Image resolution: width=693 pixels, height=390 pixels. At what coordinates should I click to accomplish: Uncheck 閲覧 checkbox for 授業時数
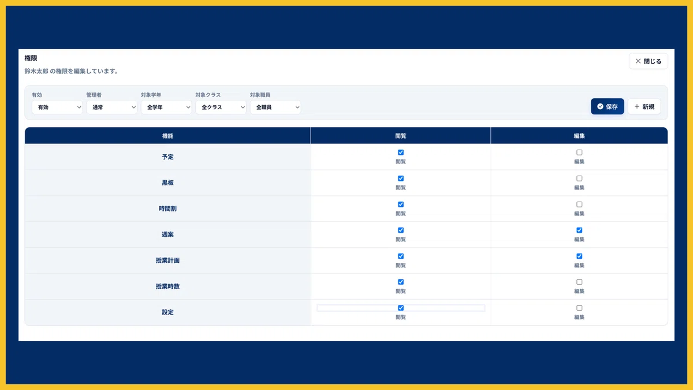click(x=401, y=282)
